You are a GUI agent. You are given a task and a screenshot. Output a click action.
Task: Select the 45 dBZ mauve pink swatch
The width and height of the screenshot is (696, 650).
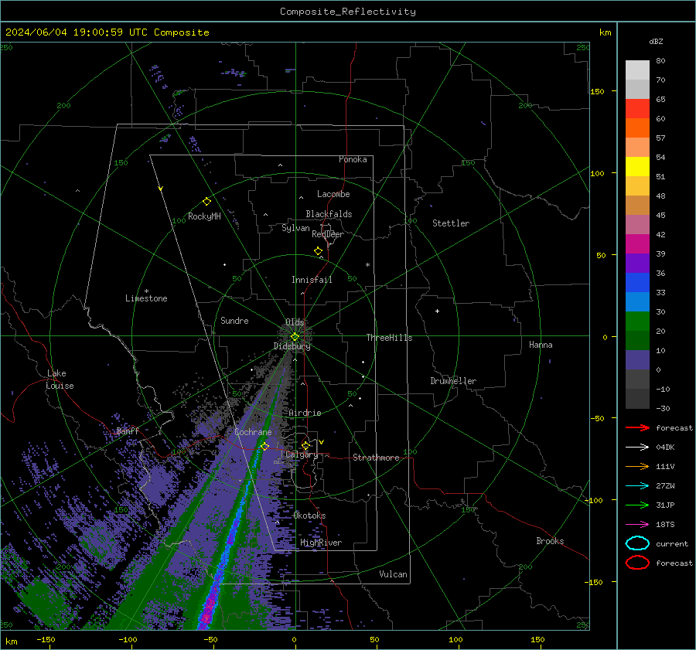(637, 224)
